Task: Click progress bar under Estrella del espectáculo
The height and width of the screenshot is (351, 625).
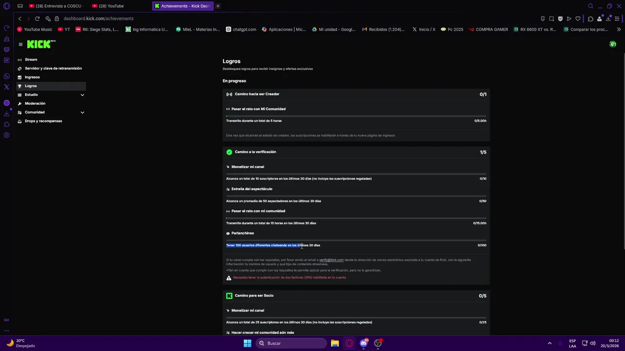Action: click(356, 195)
